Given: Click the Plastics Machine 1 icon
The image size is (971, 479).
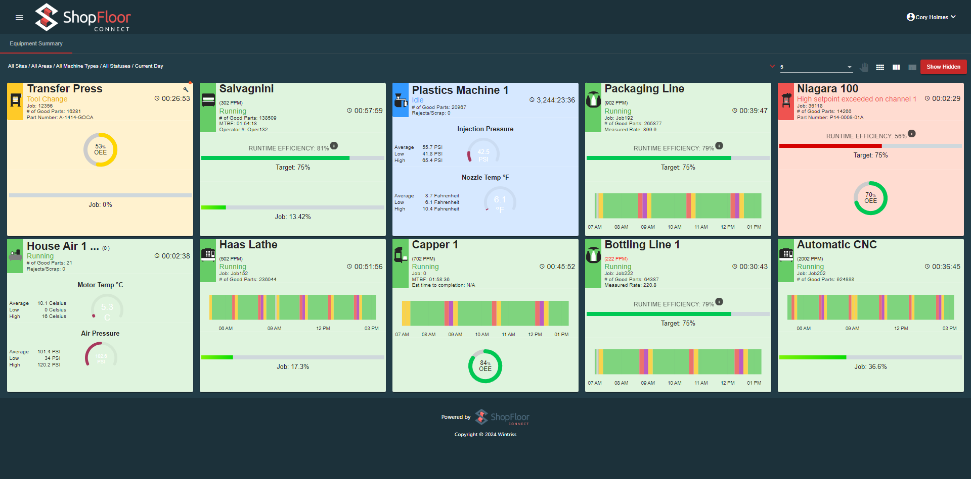Looking at the screenshot, I should pos(401,100).
